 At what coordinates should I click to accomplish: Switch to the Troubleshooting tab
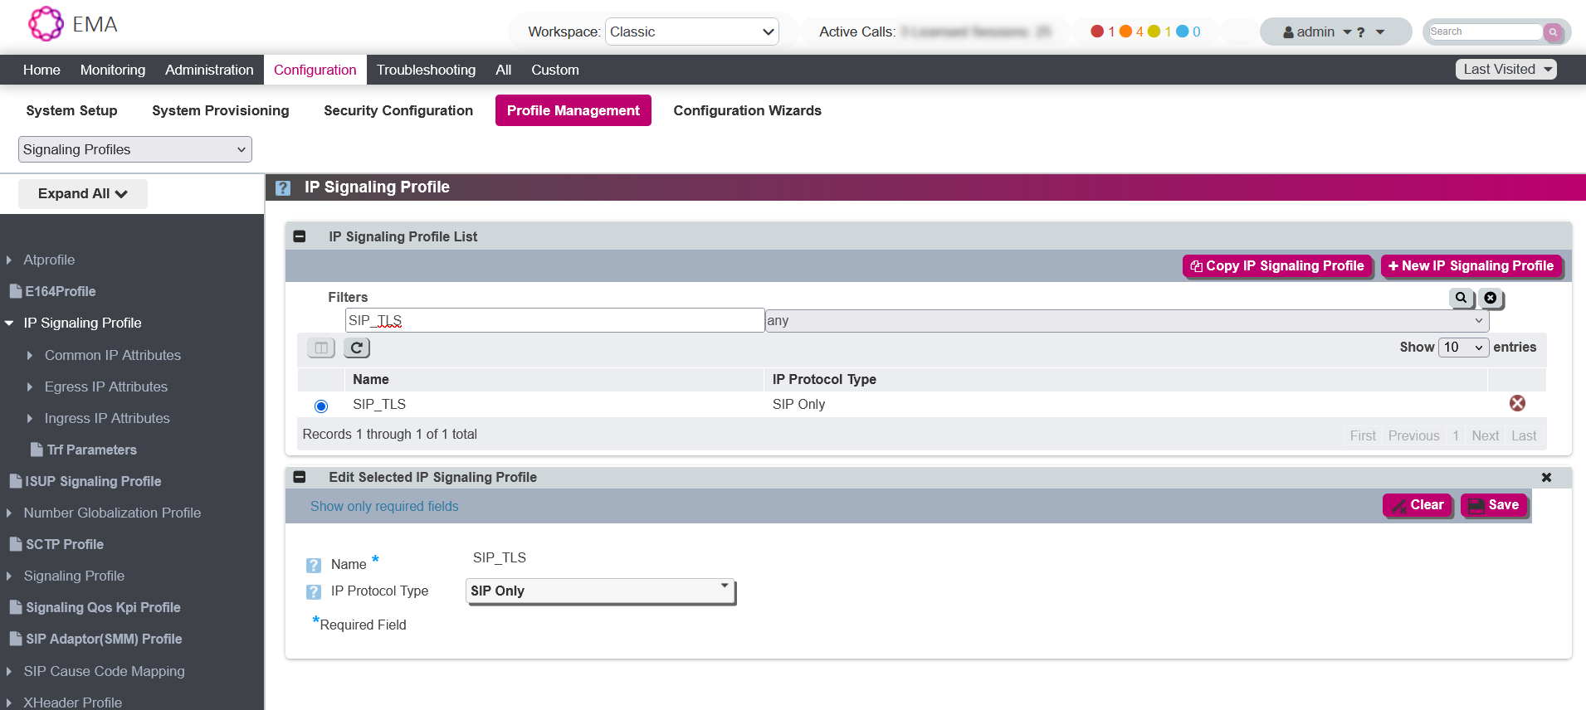coord(426,71)
